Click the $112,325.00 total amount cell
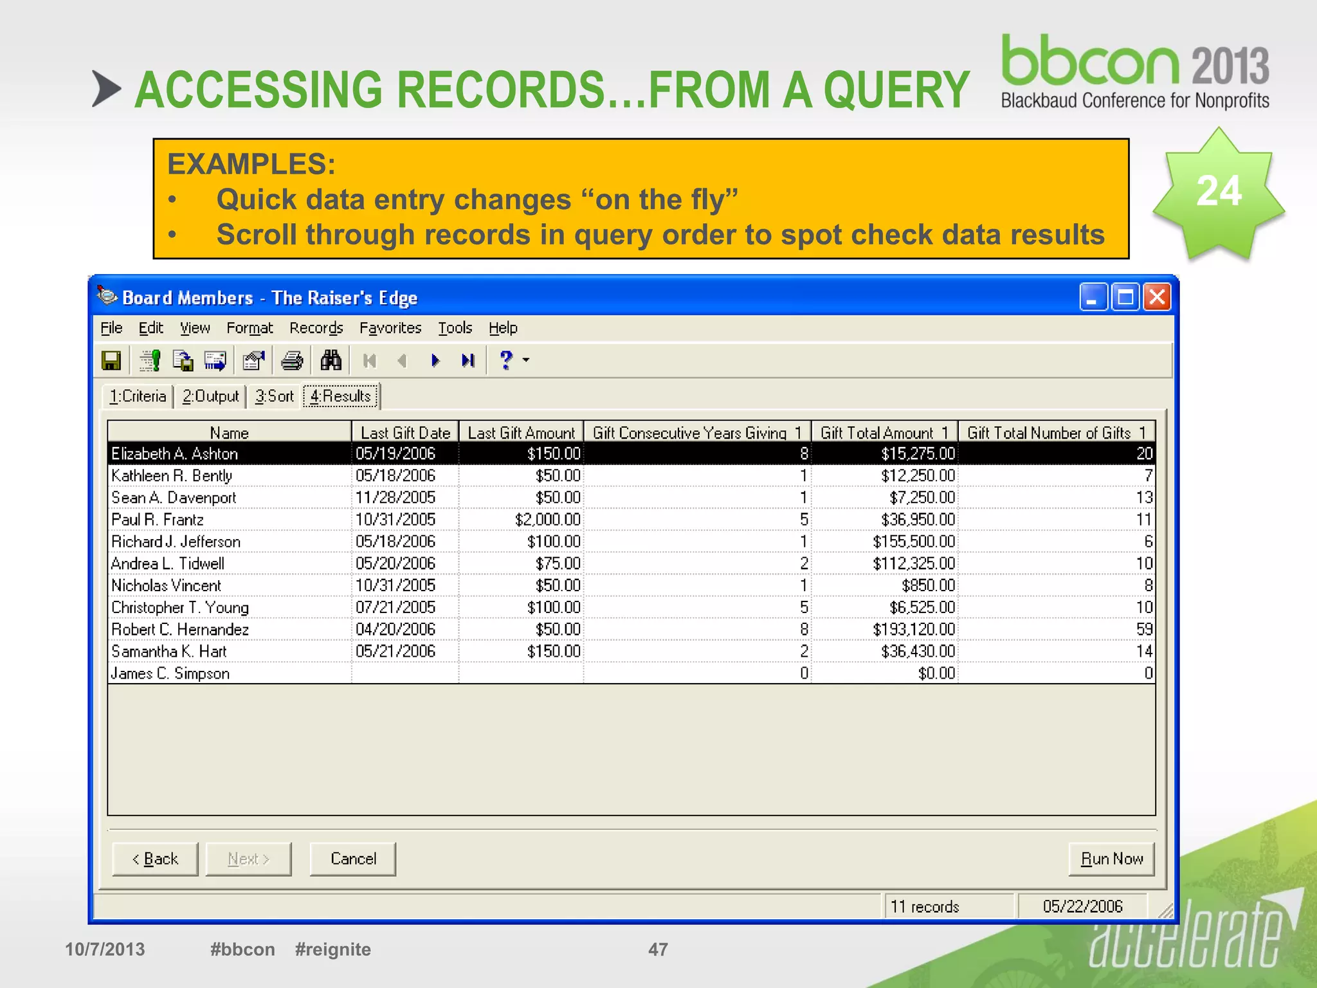This screenshot has height=988, width=1317. click(x=884, y=563)
